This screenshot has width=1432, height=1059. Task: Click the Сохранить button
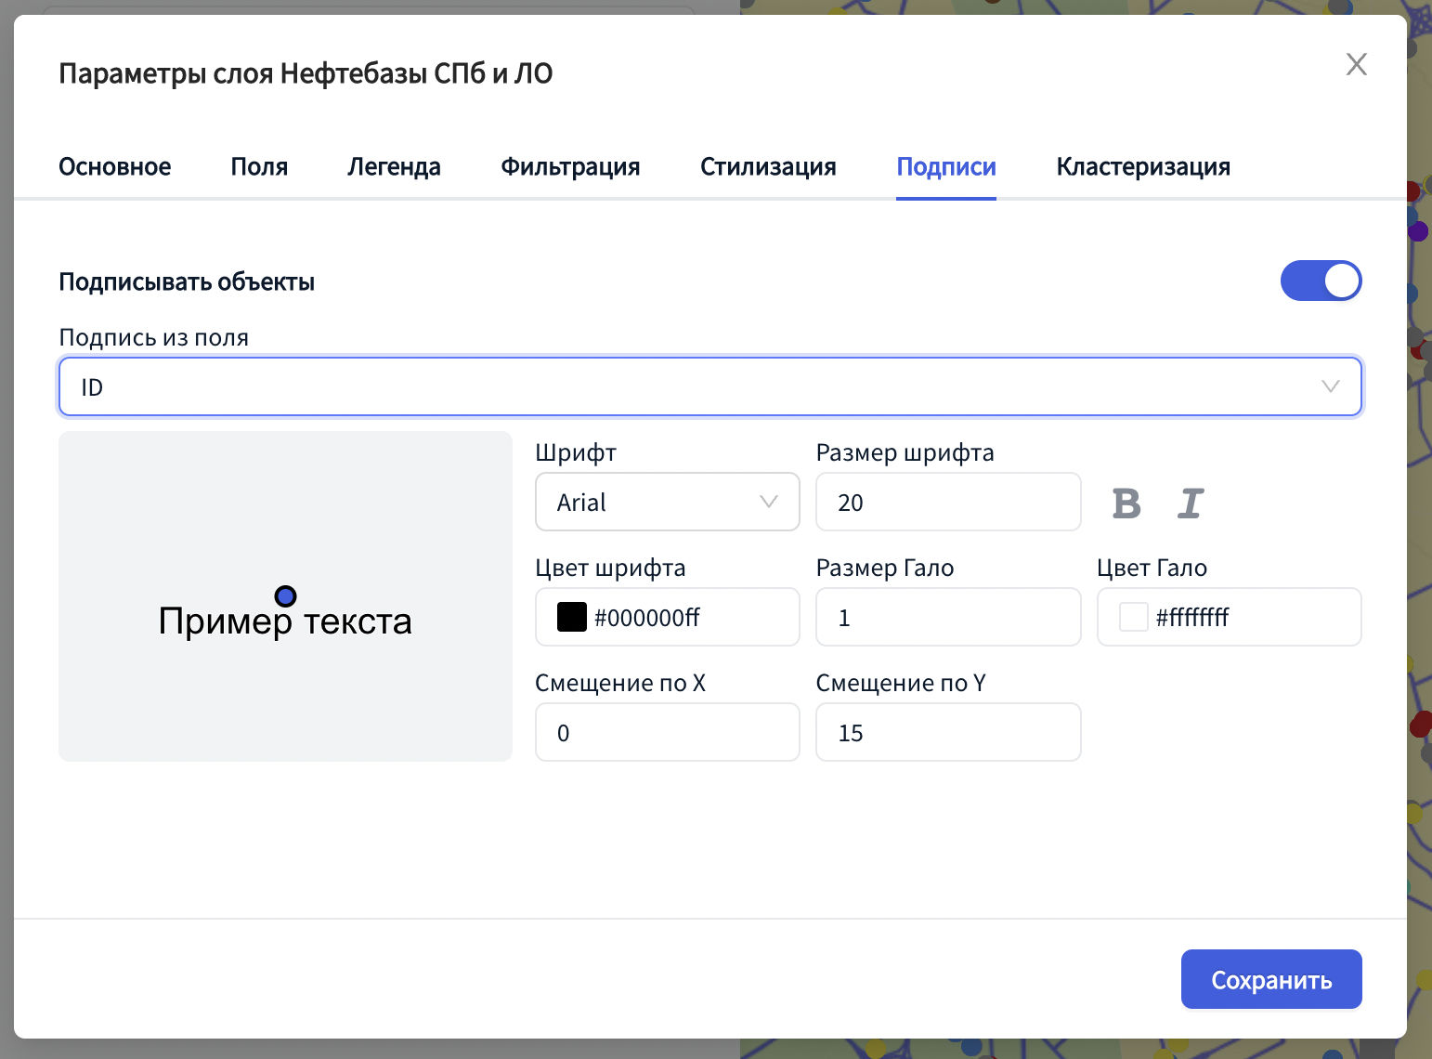click(x=1270, y=979)
